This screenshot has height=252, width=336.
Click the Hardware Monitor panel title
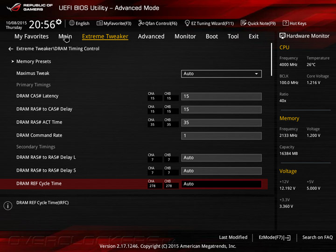308,36
